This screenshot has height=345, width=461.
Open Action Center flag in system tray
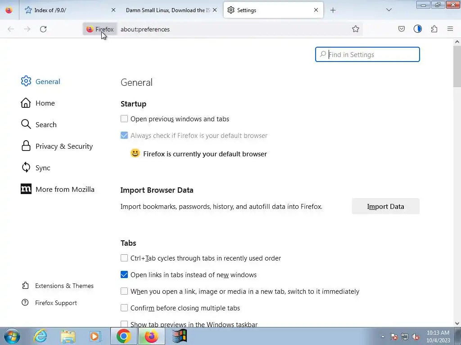coord(393,336)
